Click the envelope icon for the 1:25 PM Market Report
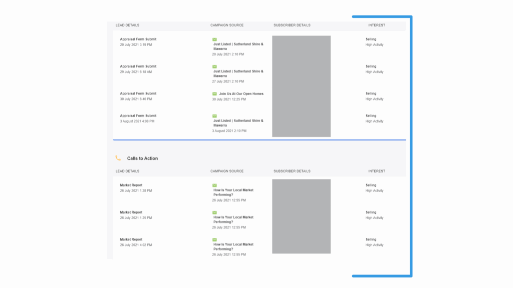The image size is (513, 288). pos(214,212)
